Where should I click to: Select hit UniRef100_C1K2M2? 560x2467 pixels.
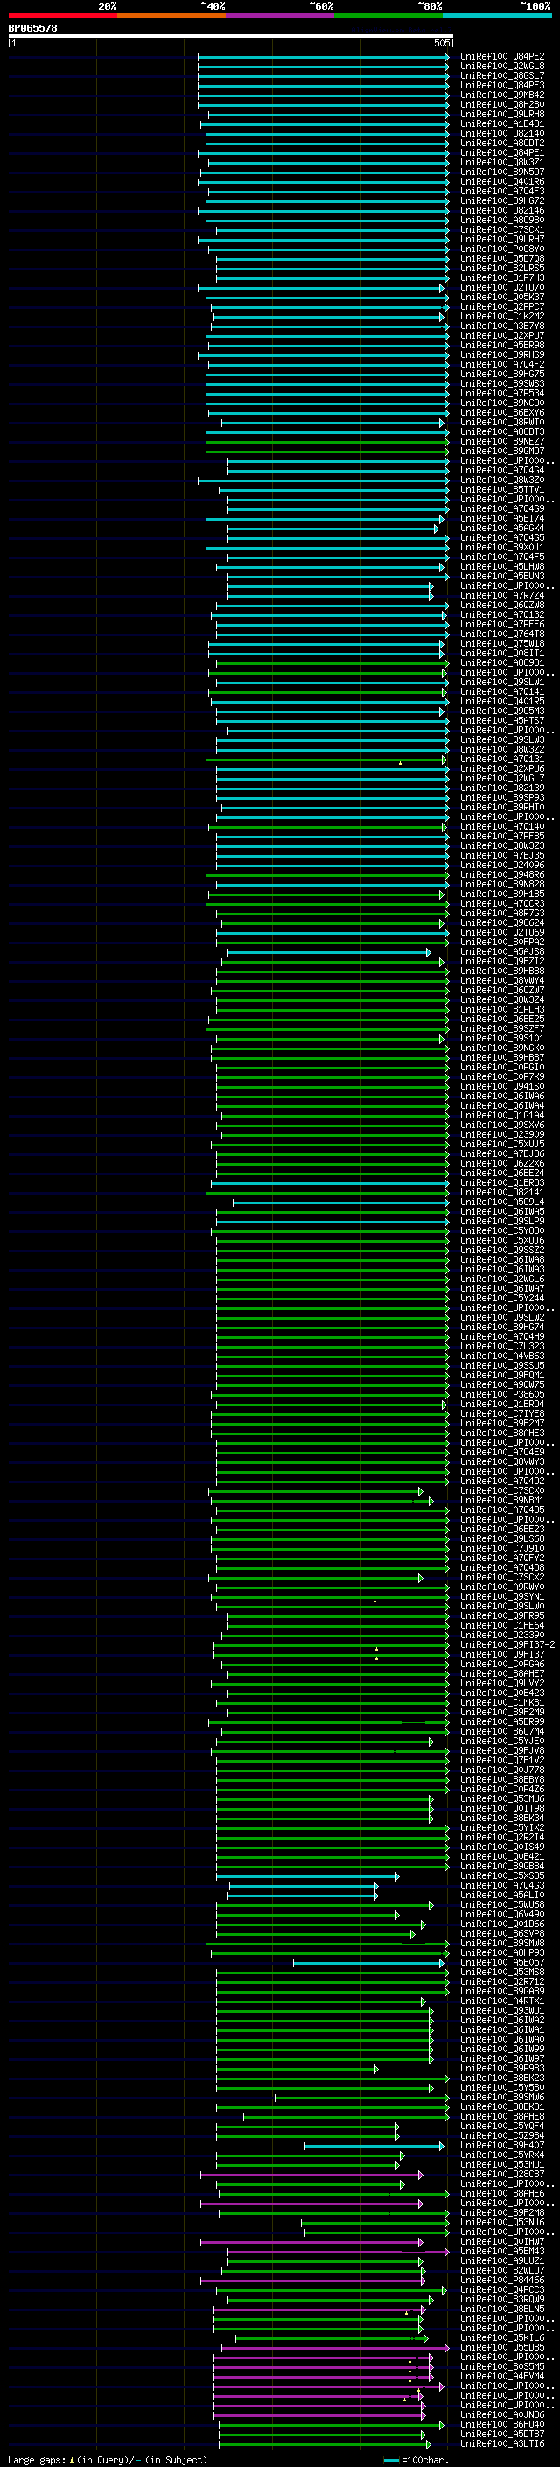click(501, 316)
